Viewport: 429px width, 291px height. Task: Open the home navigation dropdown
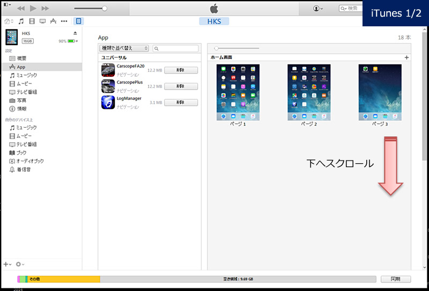tap(9, 21)
